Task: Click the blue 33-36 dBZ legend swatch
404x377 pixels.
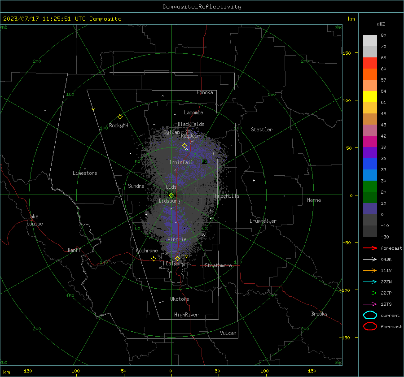Action: pyautogui.click(x=370, y=164)
